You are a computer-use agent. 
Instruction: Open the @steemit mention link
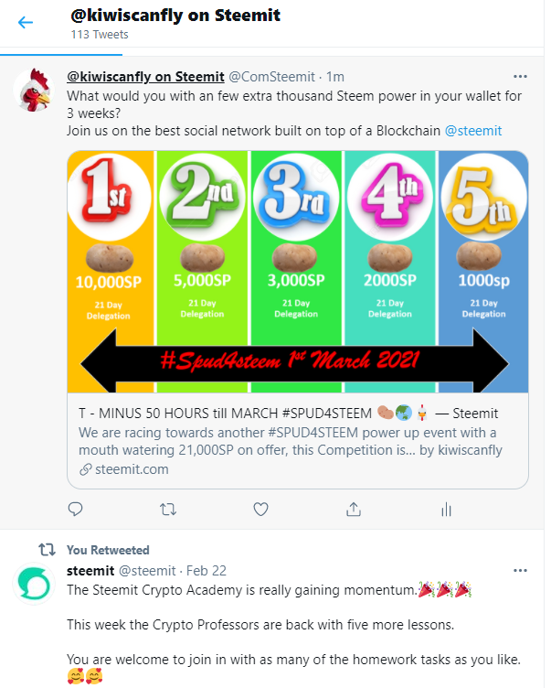point(473,131)
